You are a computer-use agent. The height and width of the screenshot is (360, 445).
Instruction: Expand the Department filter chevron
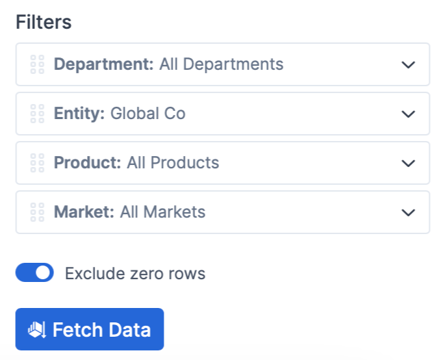pos(408,65)
